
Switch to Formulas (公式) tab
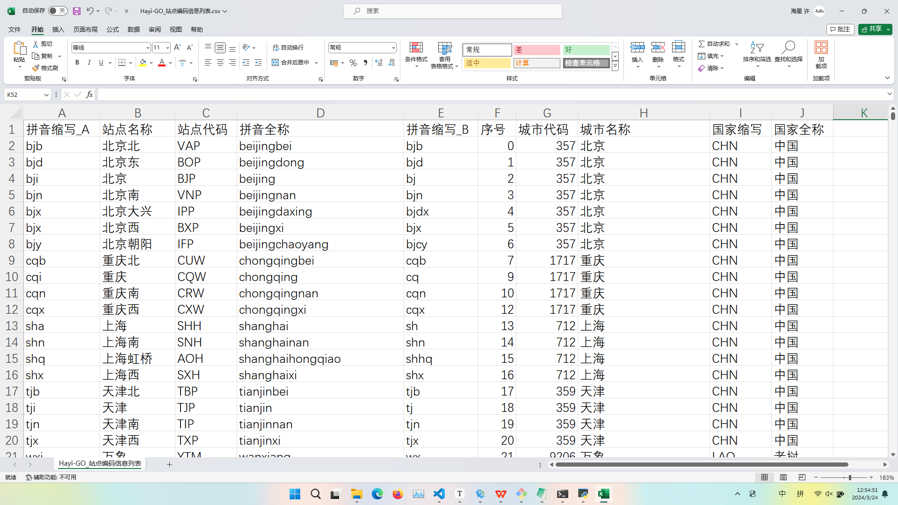click(113, 29)
